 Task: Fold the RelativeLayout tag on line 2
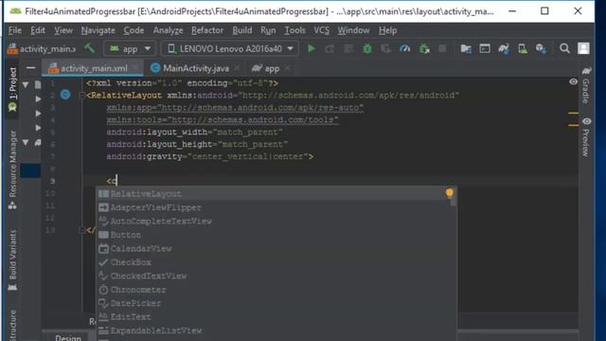click(x=81, y=96)
